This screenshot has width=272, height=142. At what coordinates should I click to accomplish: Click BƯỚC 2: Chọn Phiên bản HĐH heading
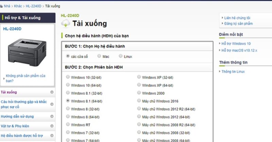(94, 67)
